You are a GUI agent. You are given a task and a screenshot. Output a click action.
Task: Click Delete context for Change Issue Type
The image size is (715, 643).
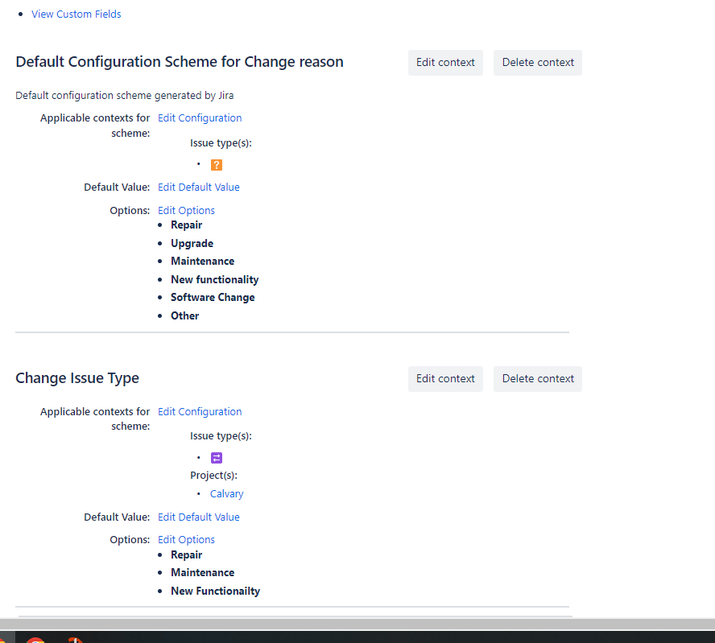[538, 379]
